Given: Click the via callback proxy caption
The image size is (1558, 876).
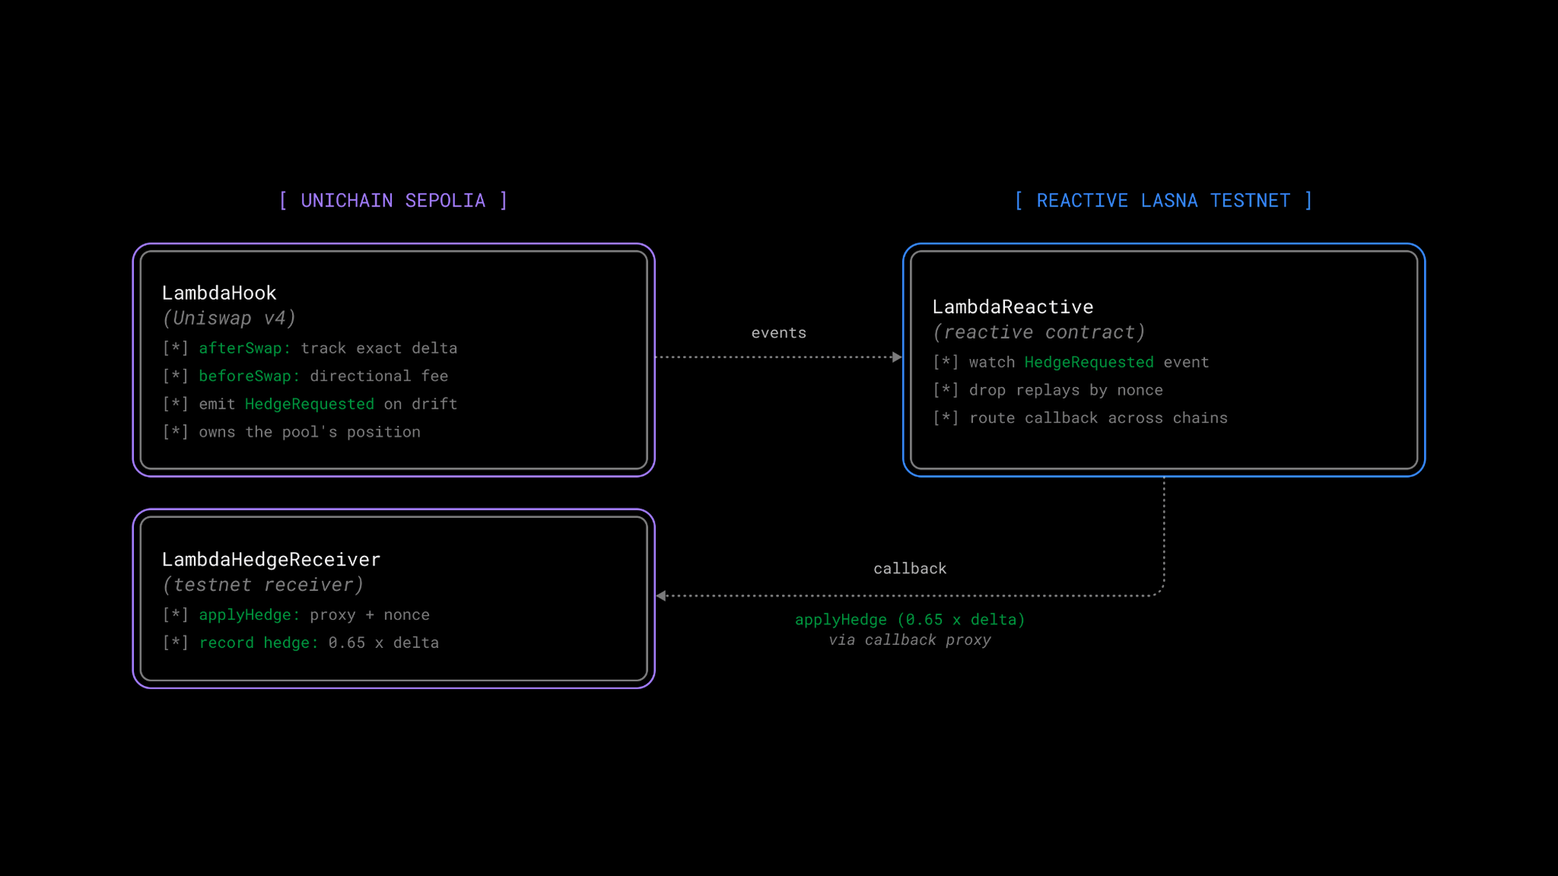Looking at the screenshot, I should pos(910,640).
